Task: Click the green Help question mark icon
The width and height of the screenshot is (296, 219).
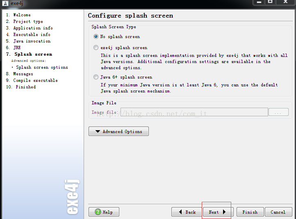Action: 98,212
